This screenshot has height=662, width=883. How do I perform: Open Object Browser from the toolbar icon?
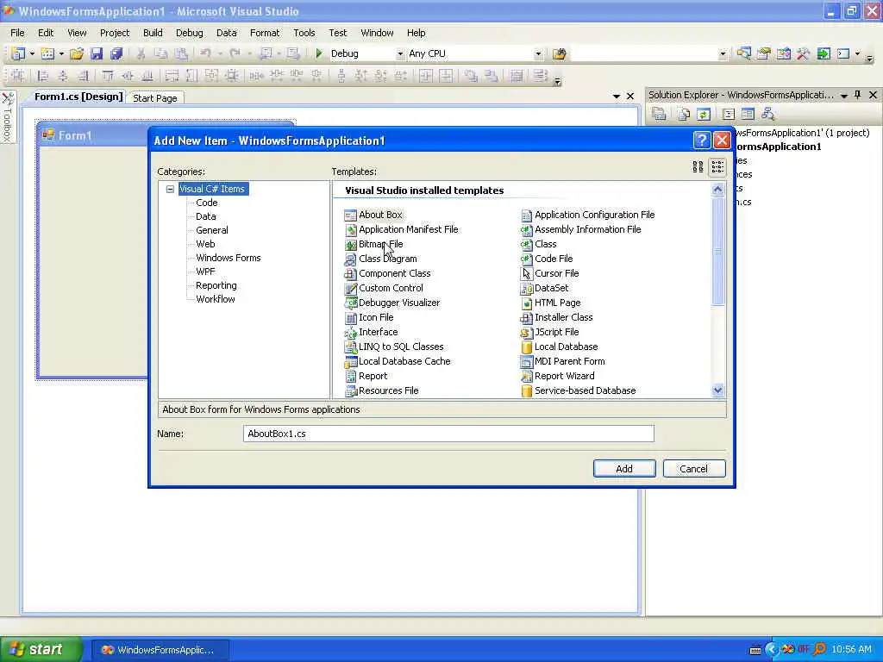pos(783,53)
